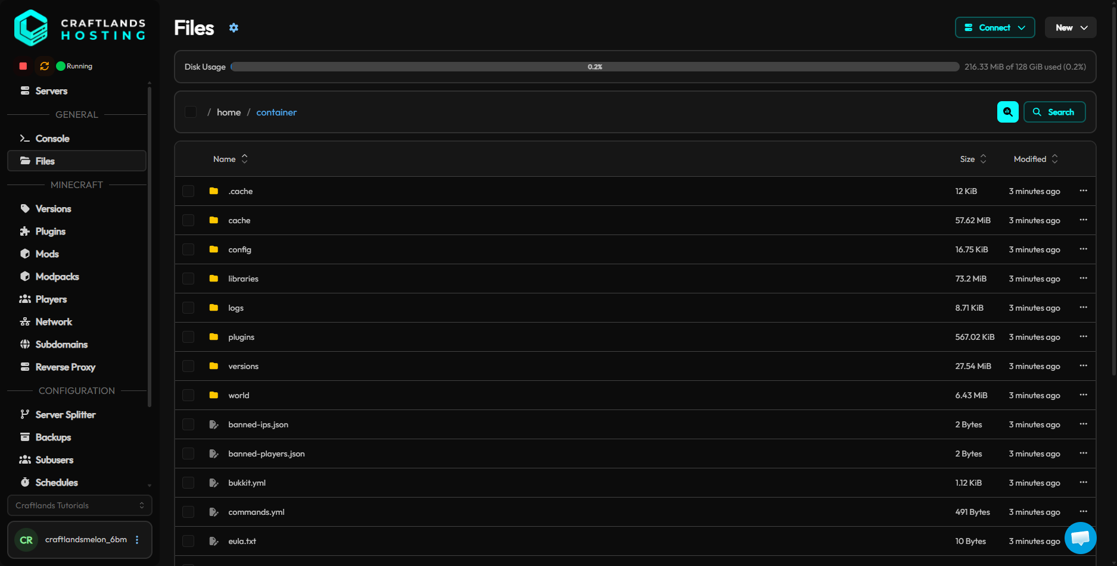1117x566 pixels.
Task: Open the New dropdown menu
Action: (x=1071, y=27)
